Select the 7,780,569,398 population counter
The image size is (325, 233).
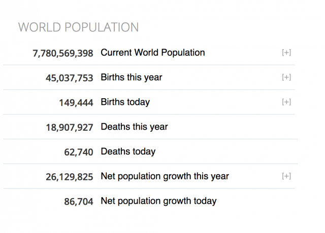tap(63, 53)
